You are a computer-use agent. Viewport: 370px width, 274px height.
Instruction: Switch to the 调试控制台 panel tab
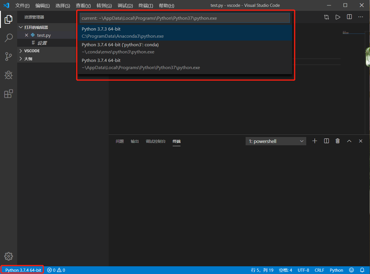(156, 141)
